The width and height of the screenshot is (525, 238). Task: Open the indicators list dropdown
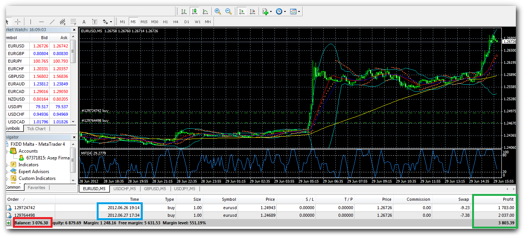(267, 11)
